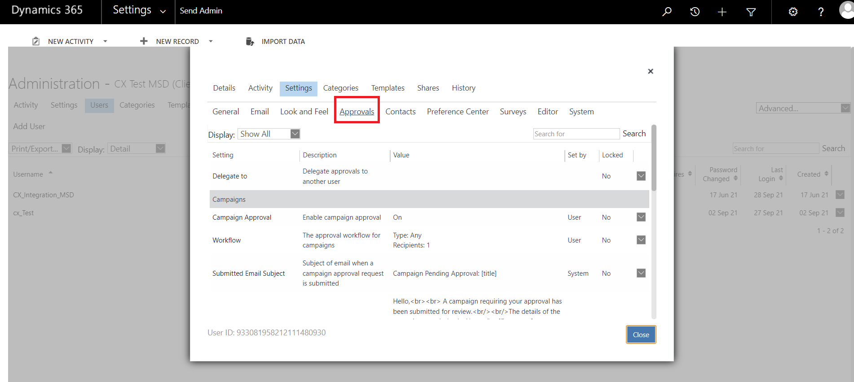Image resolution: width=854 pixels, height=382 pixels.
Task: Sort by Password Changed column
Action: coord(720,174)
